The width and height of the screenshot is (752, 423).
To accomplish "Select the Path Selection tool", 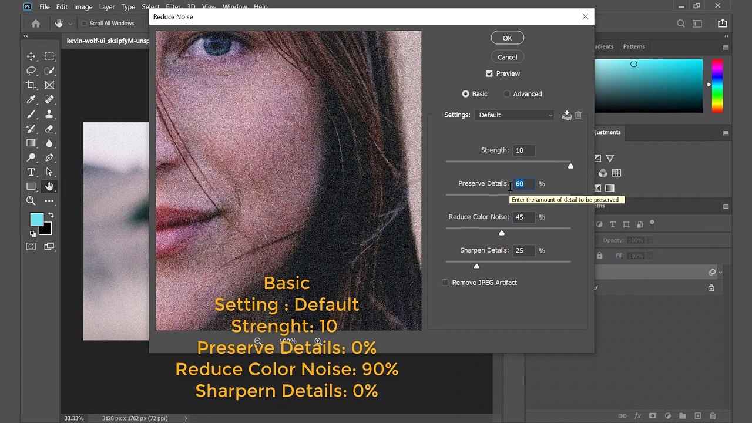I will 49,172.
